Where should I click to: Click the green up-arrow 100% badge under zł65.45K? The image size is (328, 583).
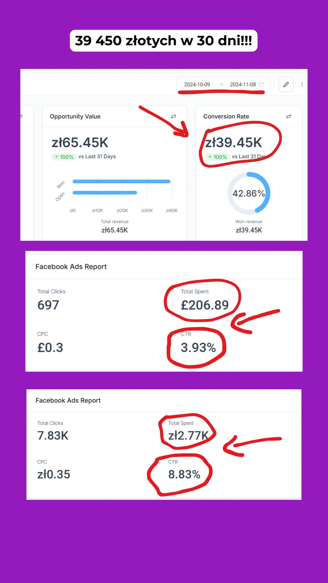point(64,157)
